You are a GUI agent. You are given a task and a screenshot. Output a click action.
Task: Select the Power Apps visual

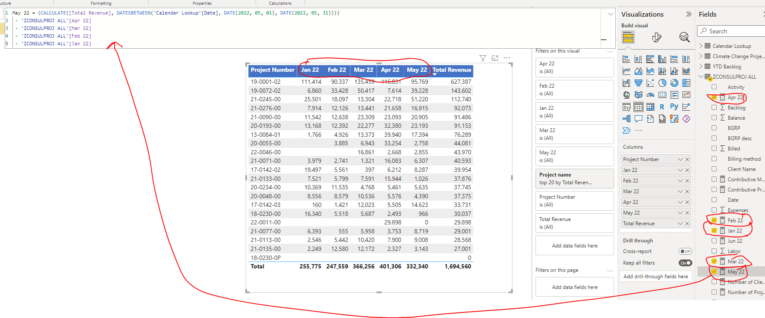pyautogui.click(x=686, y=119)
